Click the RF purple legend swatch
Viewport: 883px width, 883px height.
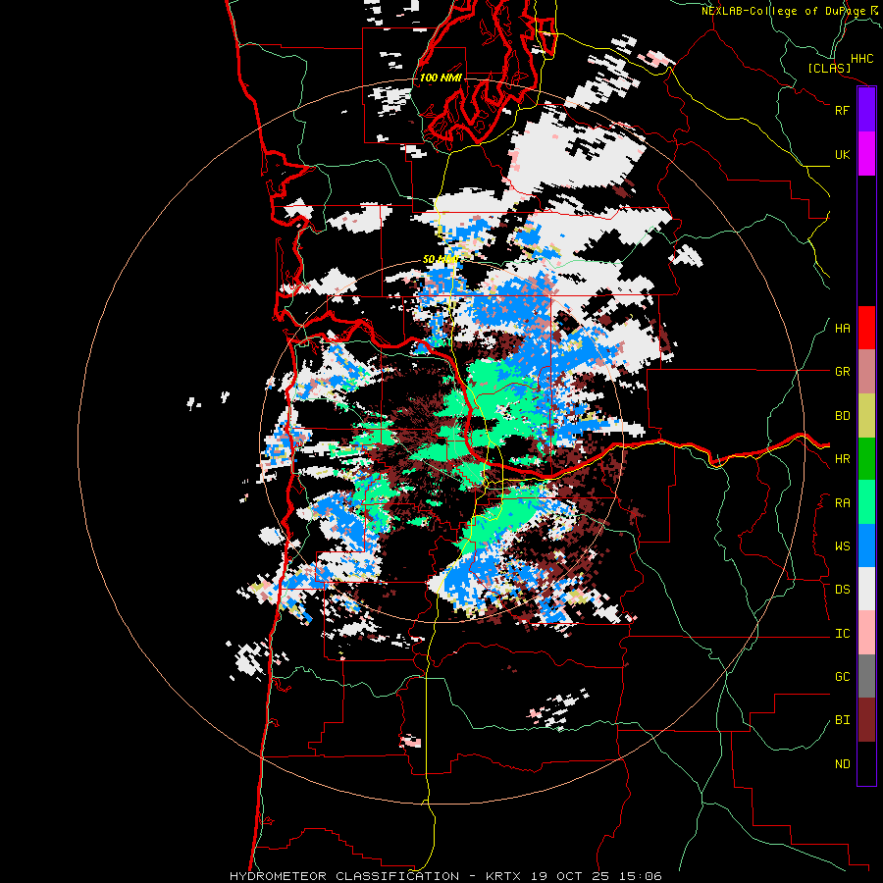pyautogui.click(x=866, y=110)
